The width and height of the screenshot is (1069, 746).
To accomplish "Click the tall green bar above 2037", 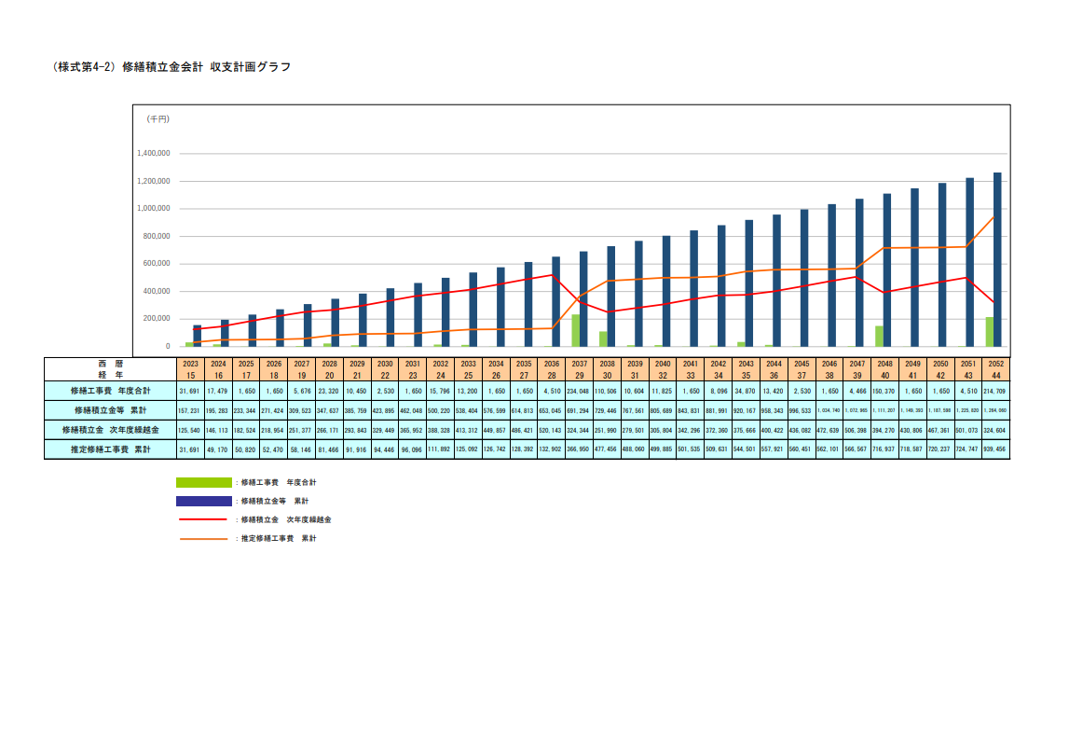I will 575,331.
